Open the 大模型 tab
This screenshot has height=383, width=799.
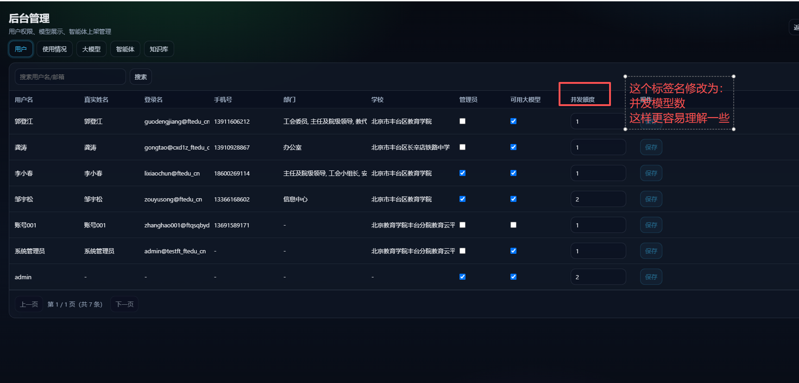coord(91,49)
